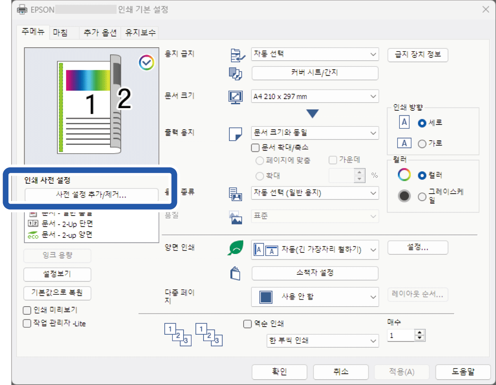Click the portrait orientation page icon

[404, 123]
